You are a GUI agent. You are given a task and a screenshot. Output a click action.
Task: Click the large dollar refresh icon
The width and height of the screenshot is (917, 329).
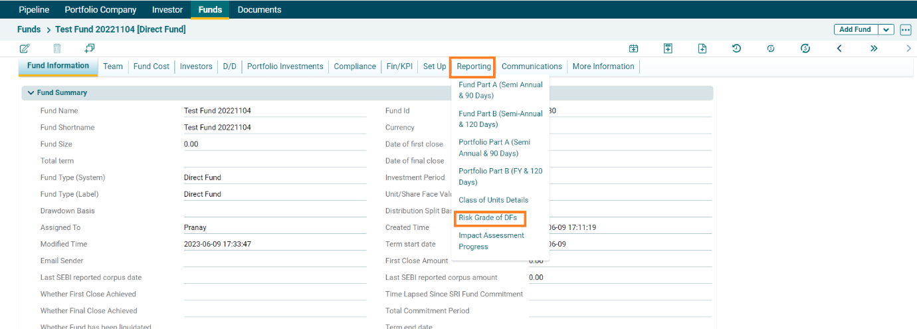pos(805,49)
